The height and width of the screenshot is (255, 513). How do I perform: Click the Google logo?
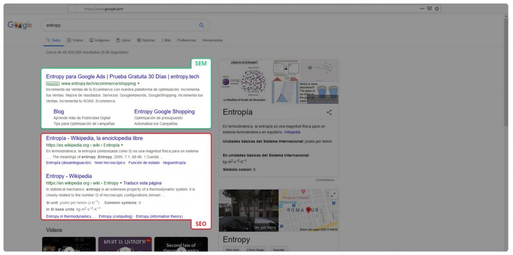(20, 25)
